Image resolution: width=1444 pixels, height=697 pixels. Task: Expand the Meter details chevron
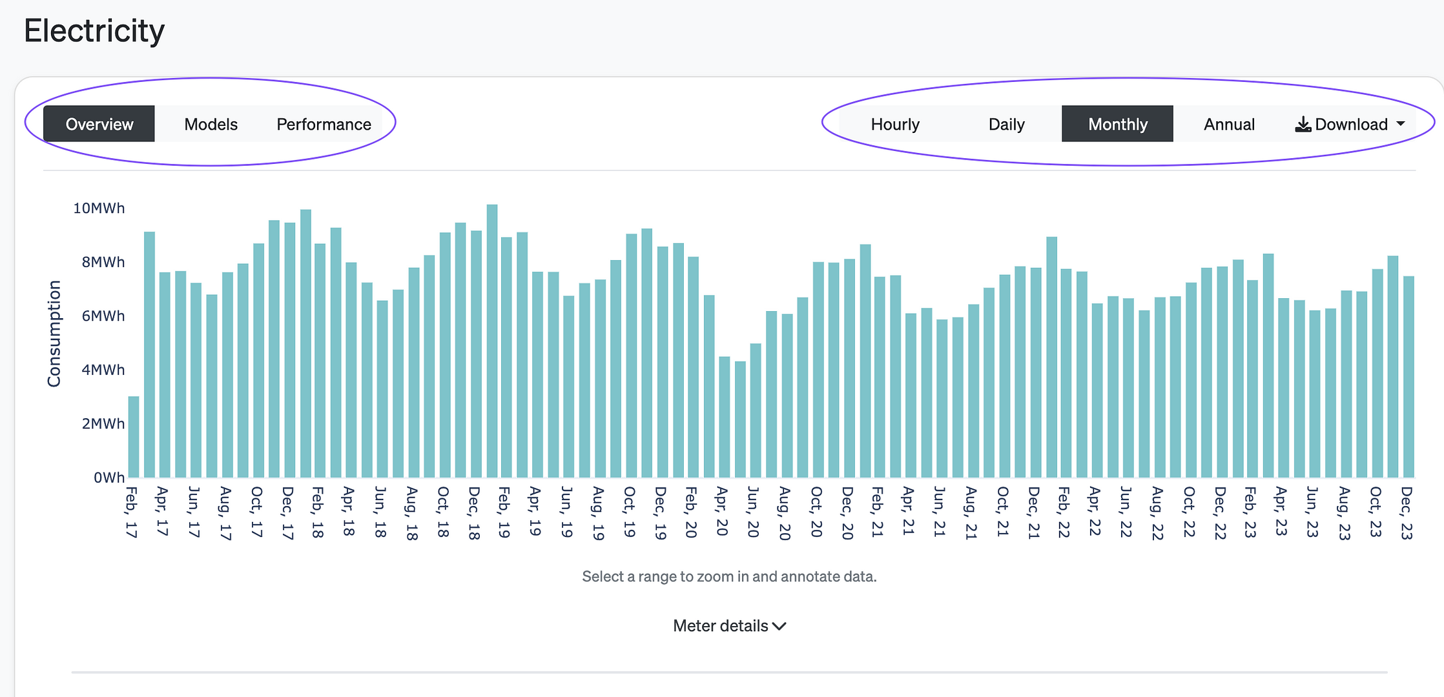point(779,626)
